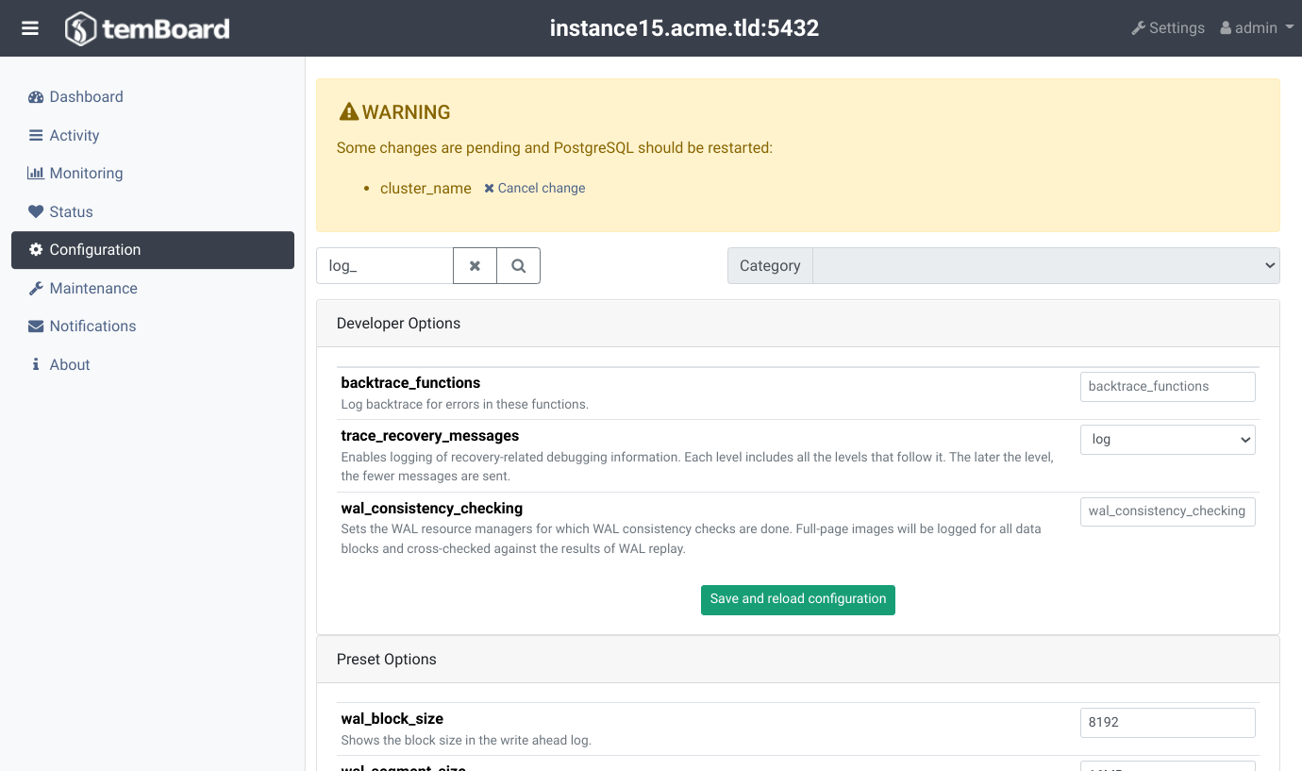Click the wal_consistency_checking setting name
The height and width of the screenshot is (771, 1302).
coord(431,509)
